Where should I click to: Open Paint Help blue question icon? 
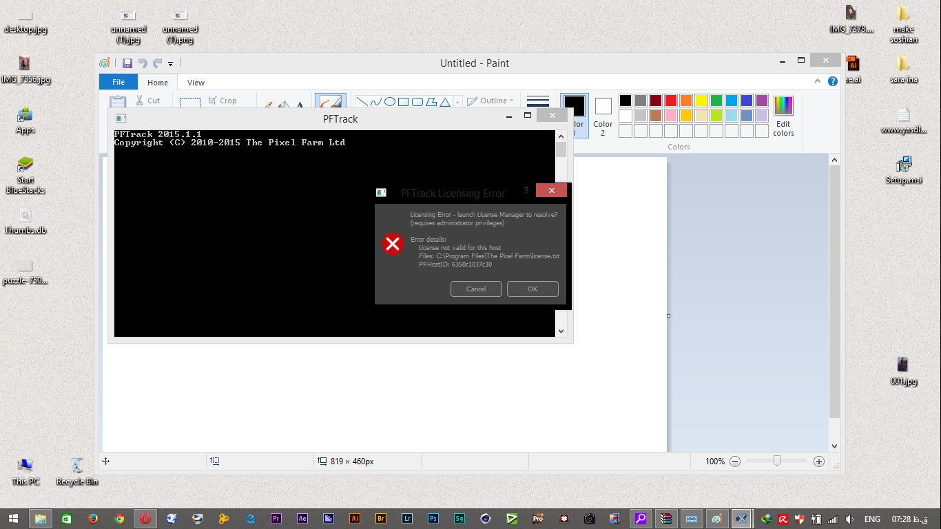click(833, 81)
